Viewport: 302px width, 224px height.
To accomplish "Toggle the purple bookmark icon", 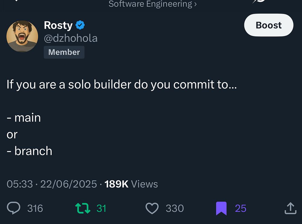I will point(221,209).
